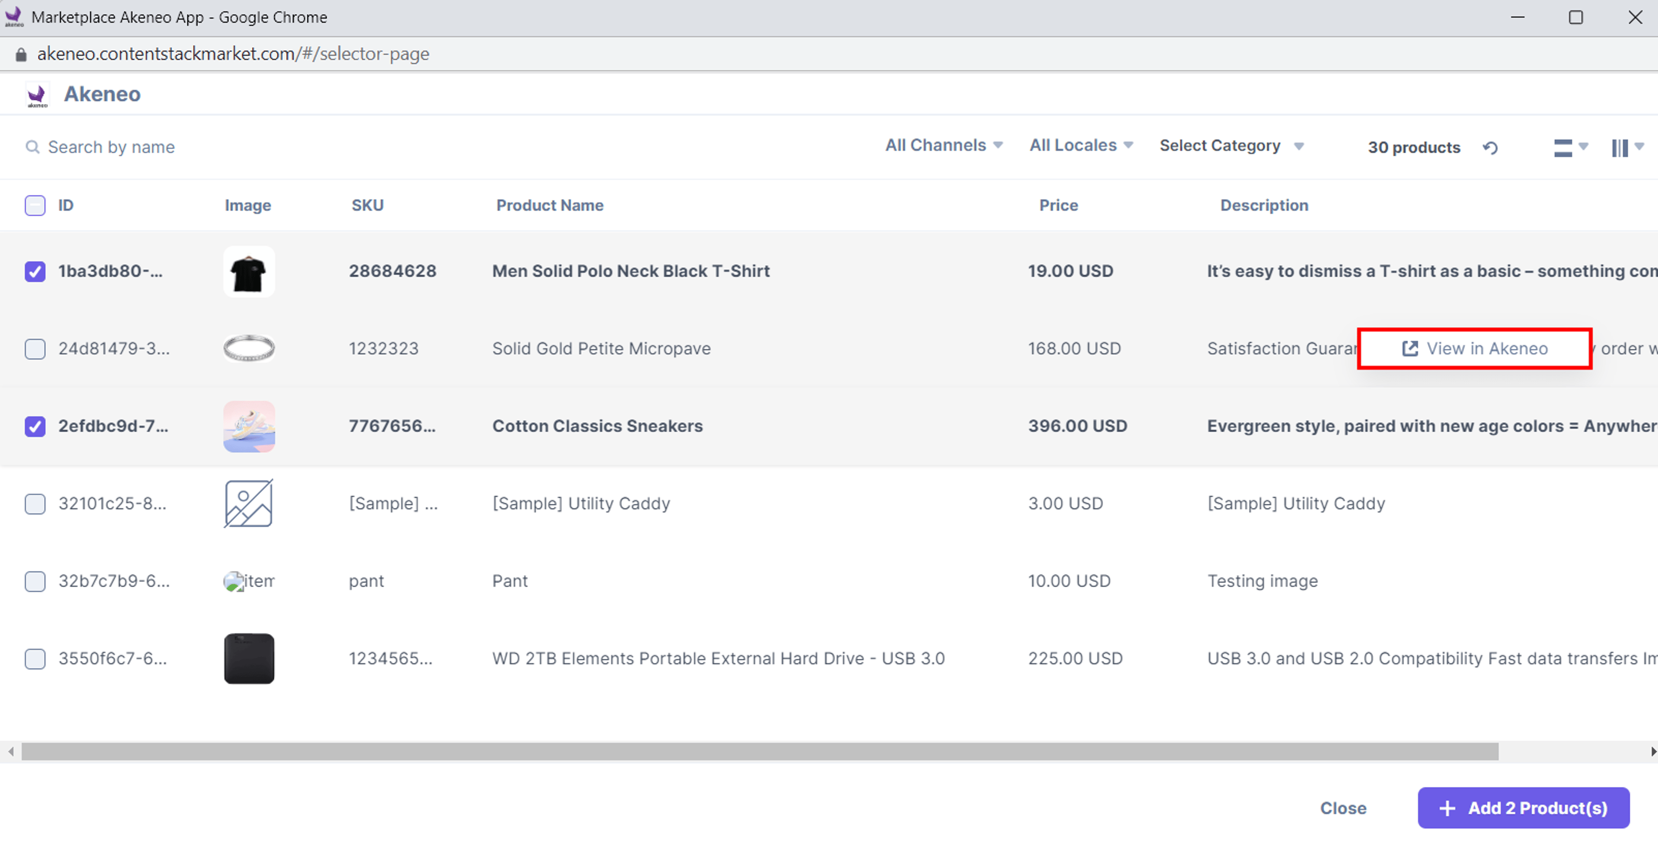Click Add 2 Product(s) button

[1523, 808]
